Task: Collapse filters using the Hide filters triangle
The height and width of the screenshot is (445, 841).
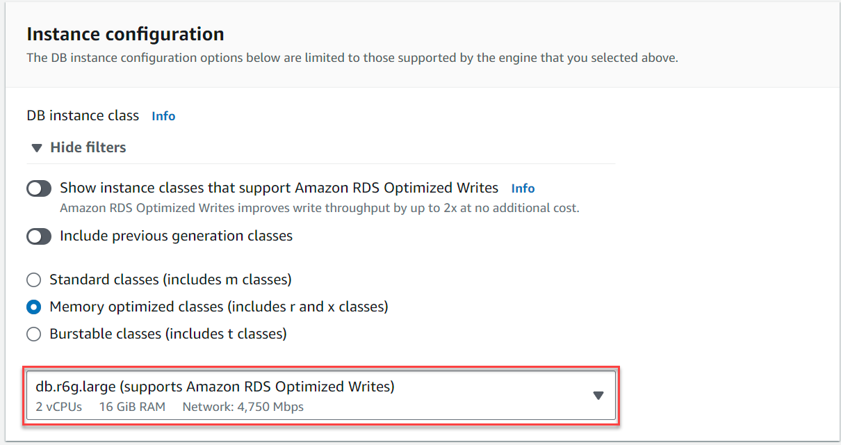Action: click(x=36, y=147)
